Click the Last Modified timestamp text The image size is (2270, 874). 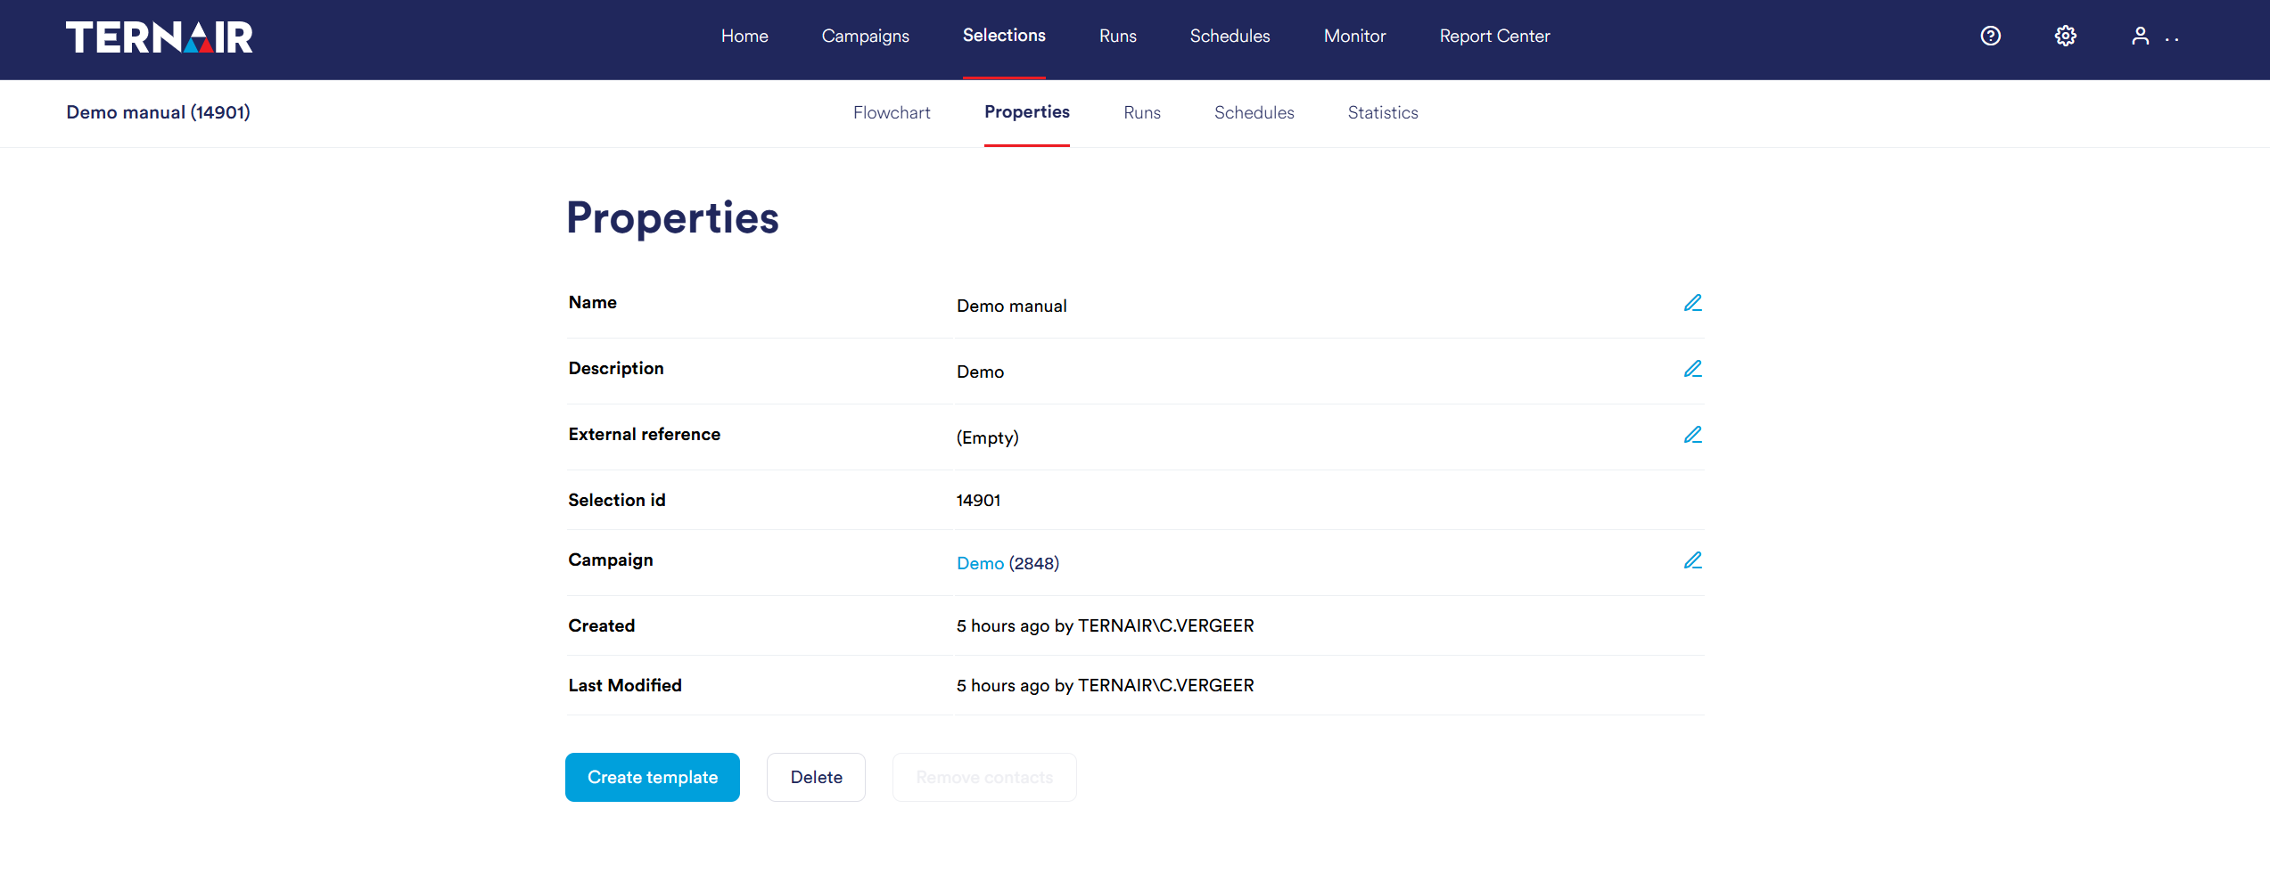1106,686
